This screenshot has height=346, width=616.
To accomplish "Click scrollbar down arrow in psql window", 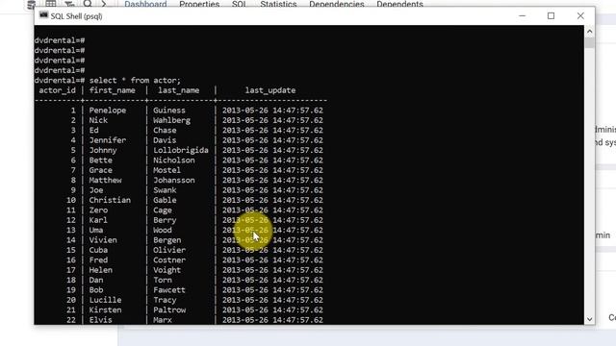I will (589, 319).
